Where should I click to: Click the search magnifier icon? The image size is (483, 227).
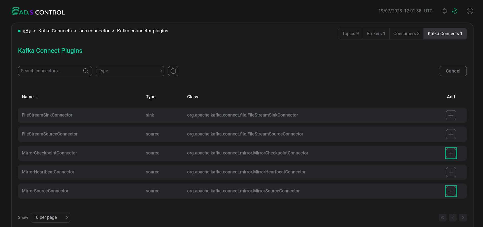tap(86, 71)
